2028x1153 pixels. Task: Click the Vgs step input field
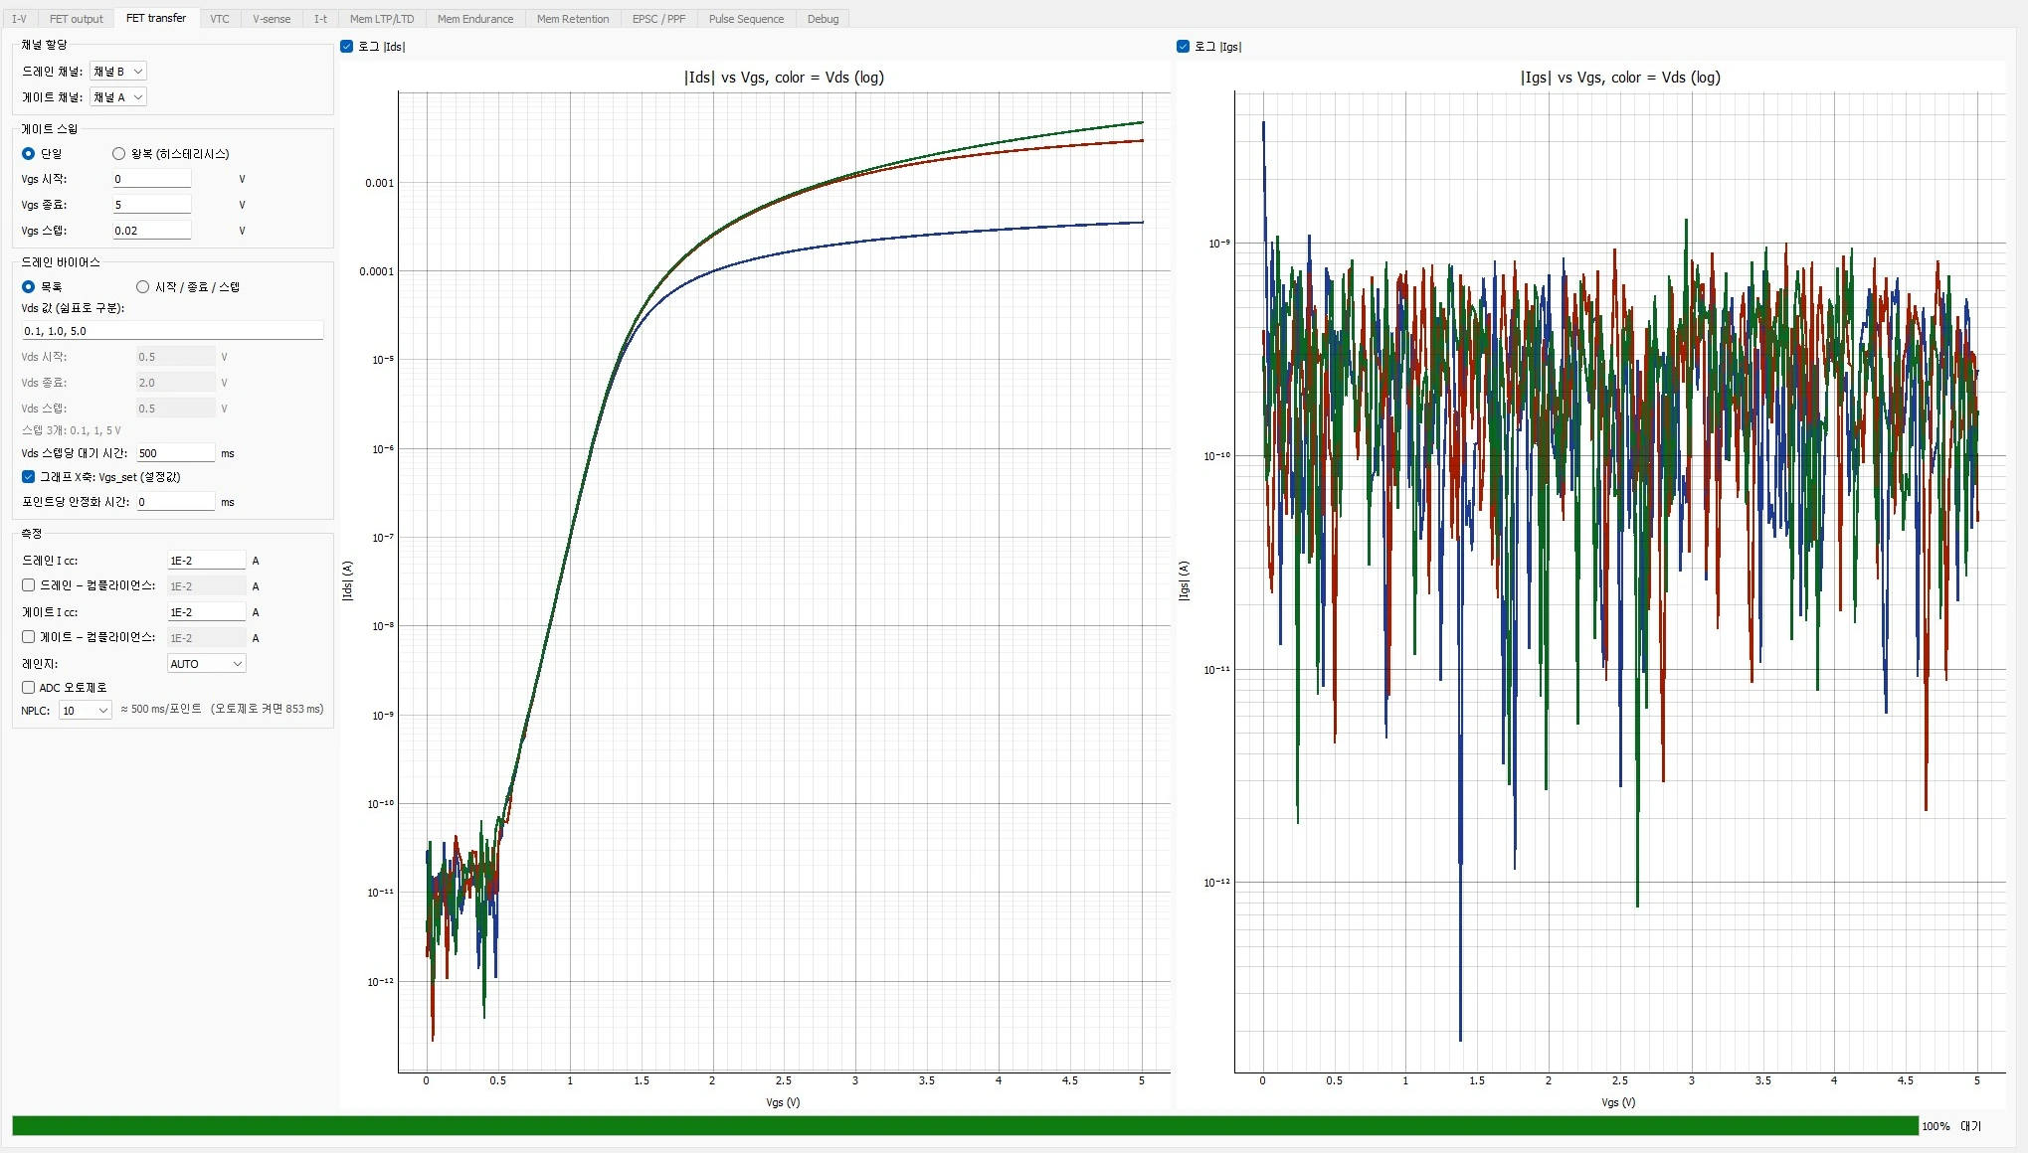coord(151,231)
